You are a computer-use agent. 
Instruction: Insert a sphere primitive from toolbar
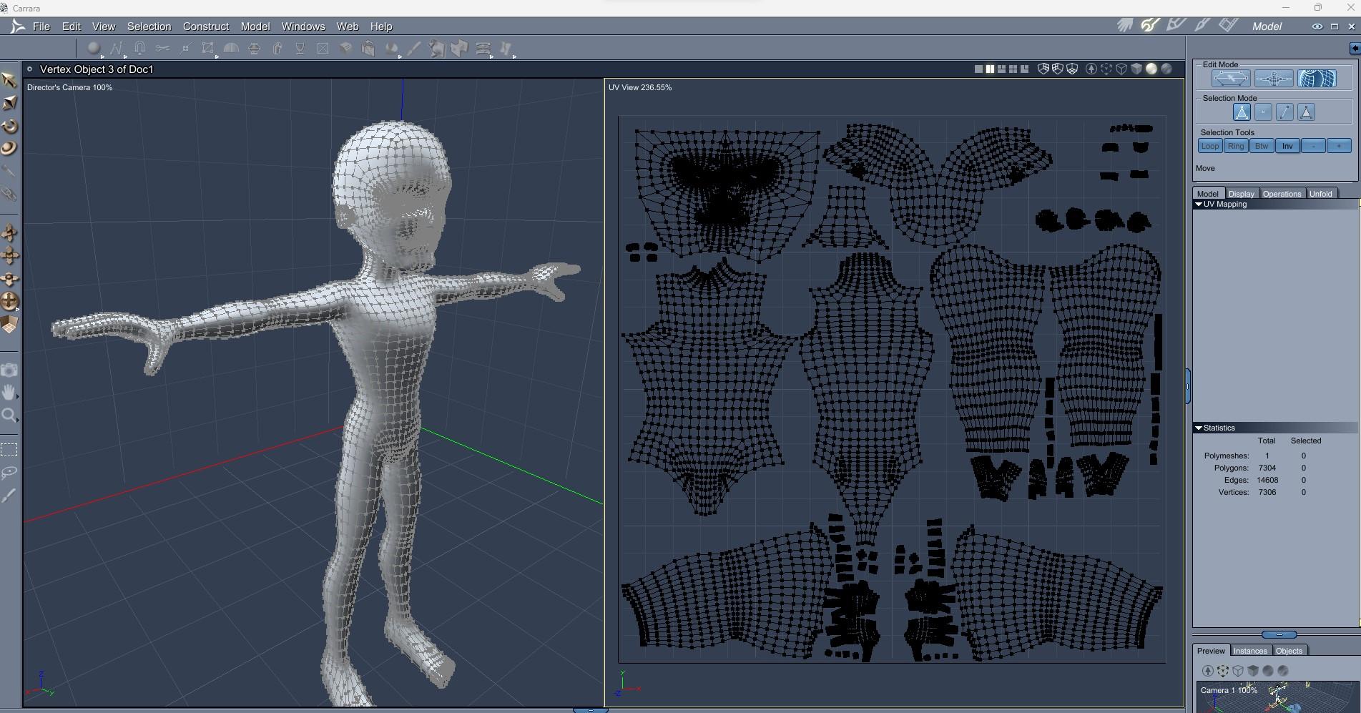click(93, 49)
